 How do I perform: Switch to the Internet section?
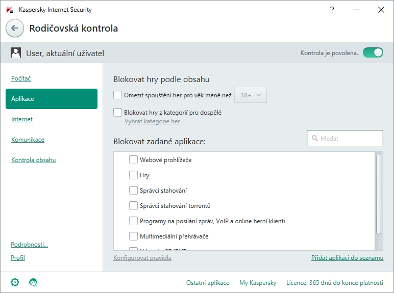pyautogui.click(x=22, y=119)
